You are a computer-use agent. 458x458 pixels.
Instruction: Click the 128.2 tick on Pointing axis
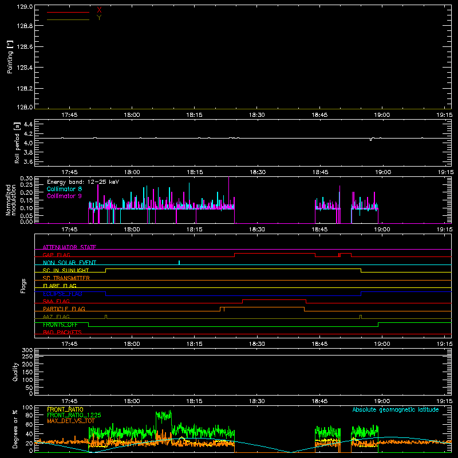[x=25, y=89]
